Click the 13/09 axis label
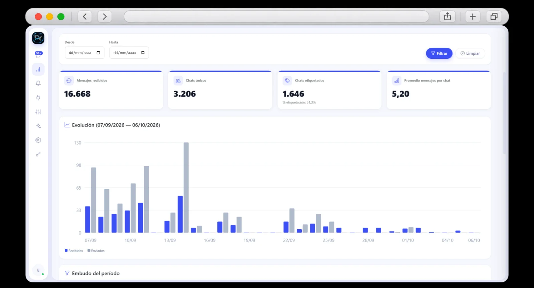Image resolution: width=534 pixels, height=288 pixels. pyautogui.click(x=170, y=240)
